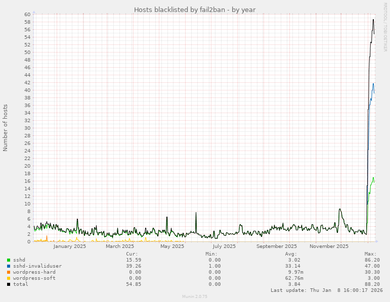Click the yellow wordpress-soft legend swatch
This screenshot has width=390, height=302.
coord(9,278)
